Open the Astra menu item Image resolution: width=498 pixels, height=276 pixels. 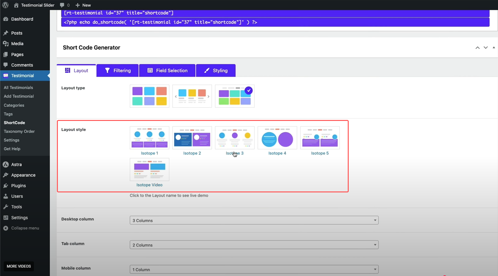(x=16, y=164)
